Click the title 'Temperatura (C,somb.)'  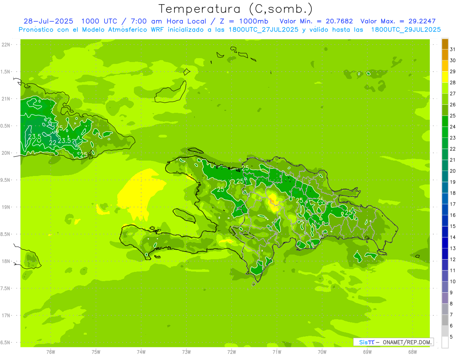click(235, 9)
